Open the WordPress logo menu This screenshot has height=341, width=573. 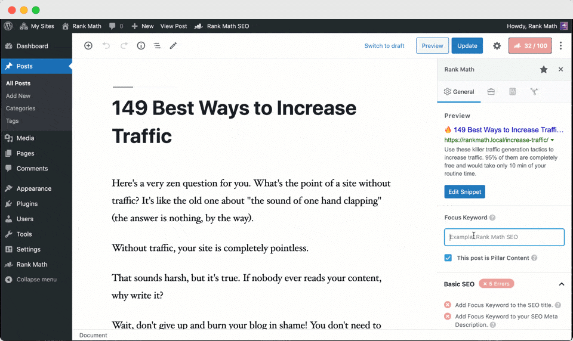pos(8,26)
